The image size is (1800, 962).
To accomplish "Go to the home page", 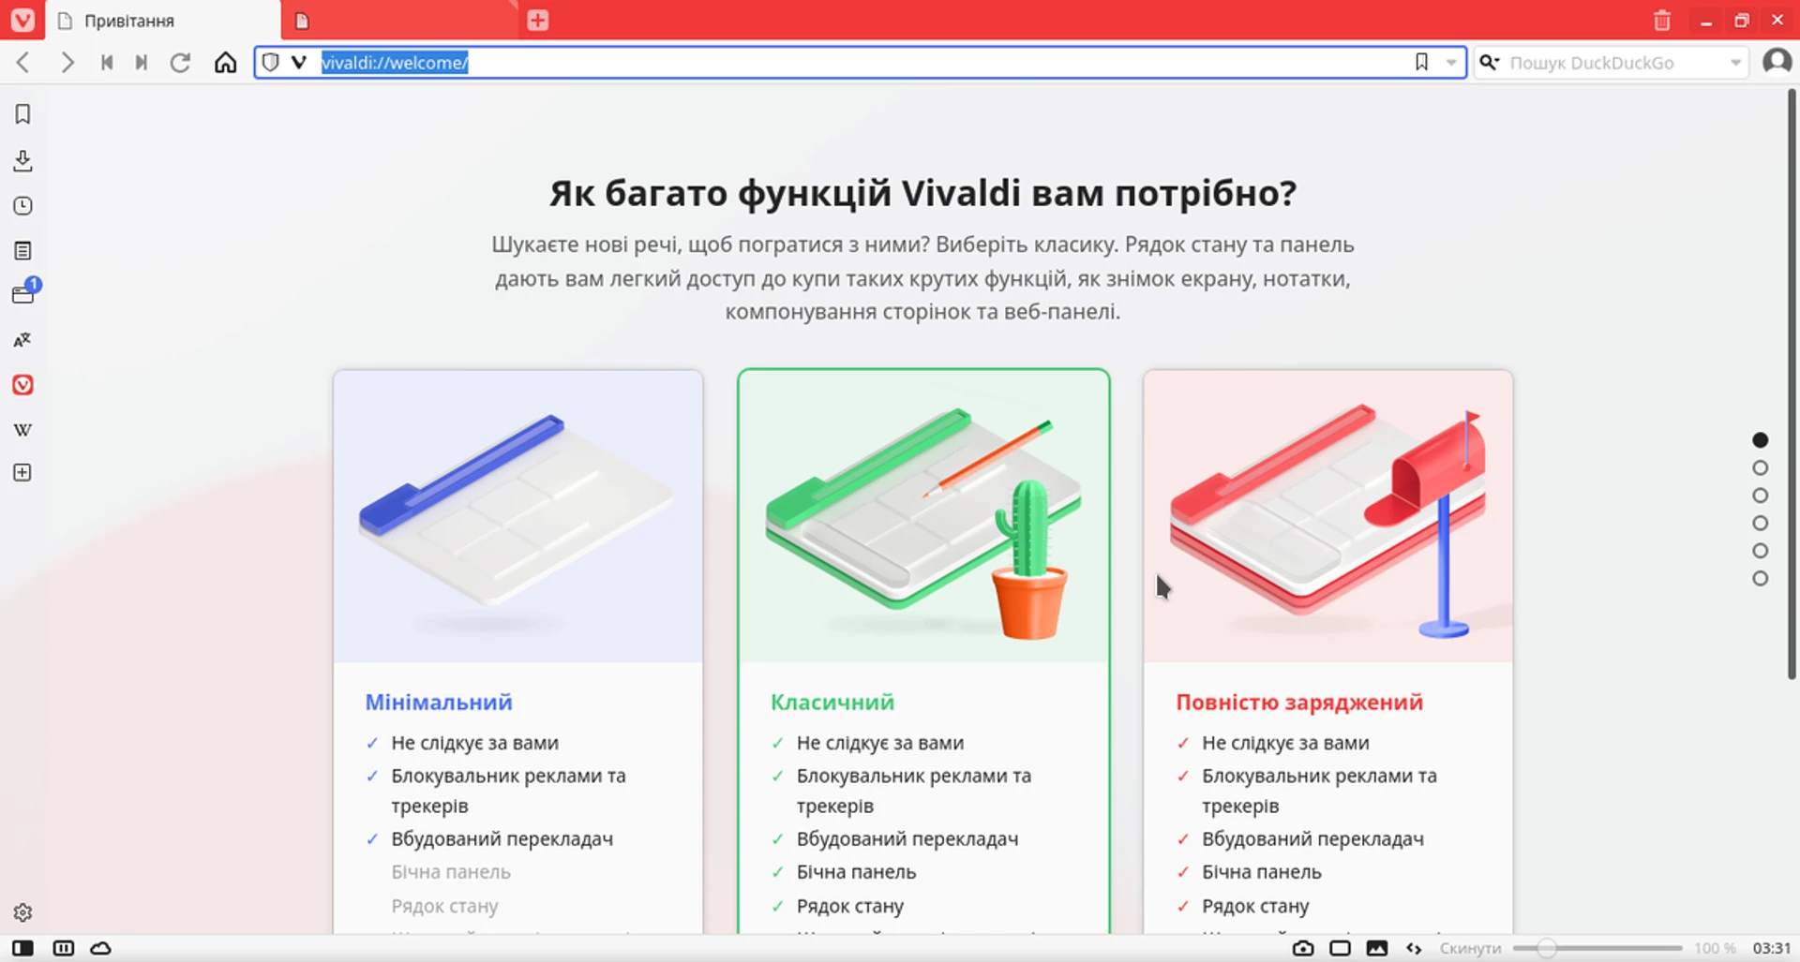I will click(225, 63).
